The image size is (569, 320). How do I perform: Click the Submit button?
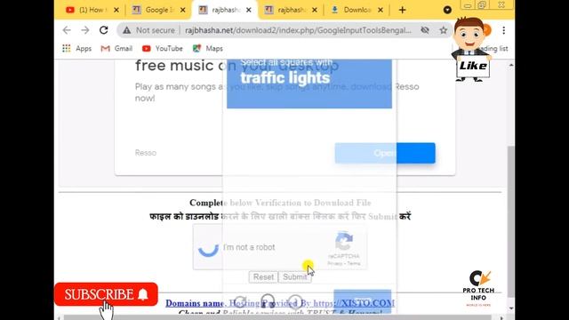(x=294, y=276)
